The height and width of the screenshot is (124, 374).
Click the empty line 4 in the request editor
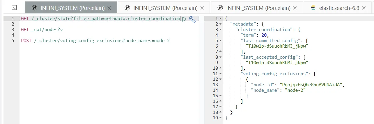pos(109,35)
